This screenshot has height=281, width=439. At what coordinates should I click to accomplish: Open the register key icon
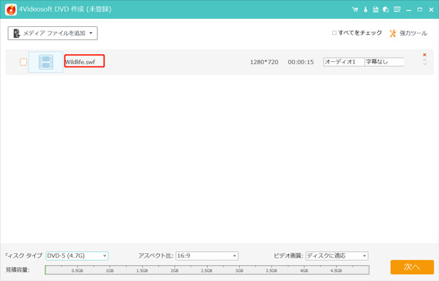[365, 9]
